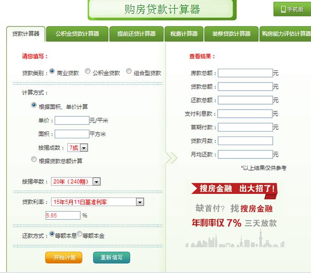Screen dimensions: 311x273
Task: Click the 房款总额 result field
Action: (x=245, y=73)
